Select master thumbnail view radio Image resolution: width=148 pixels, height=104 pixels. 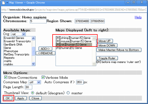tap(68, 93)
